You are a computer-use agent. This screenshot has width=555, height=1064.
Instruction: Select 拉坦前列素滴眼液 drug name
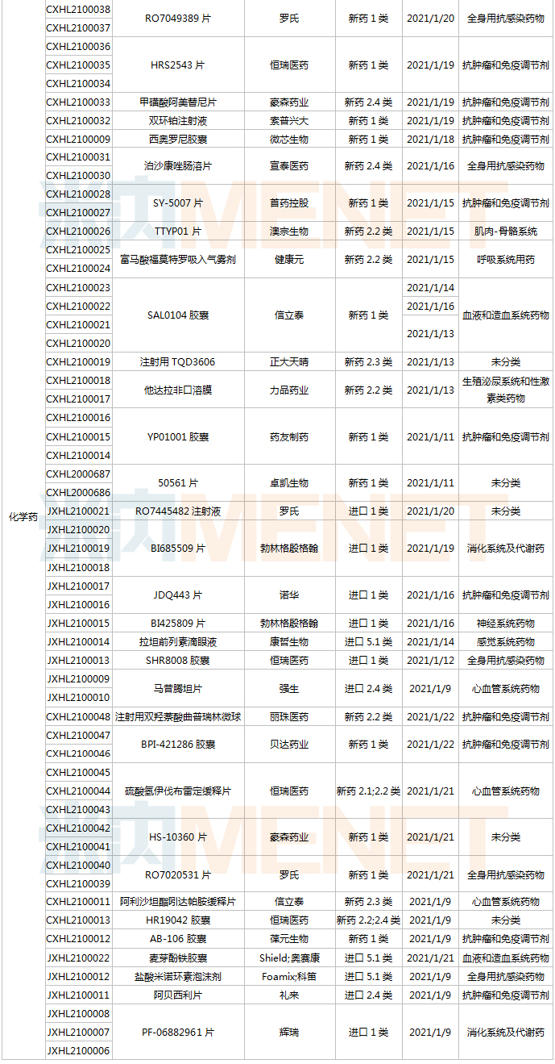(x=177, y=642)
